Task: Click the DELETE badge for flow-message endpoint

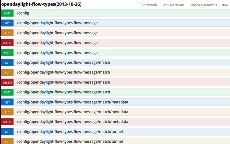Action: (7, 43)
